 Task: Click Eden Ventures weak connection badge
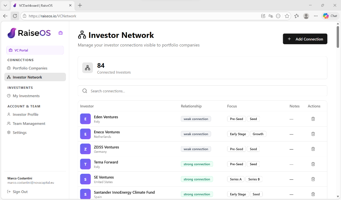tap(196, 119)
